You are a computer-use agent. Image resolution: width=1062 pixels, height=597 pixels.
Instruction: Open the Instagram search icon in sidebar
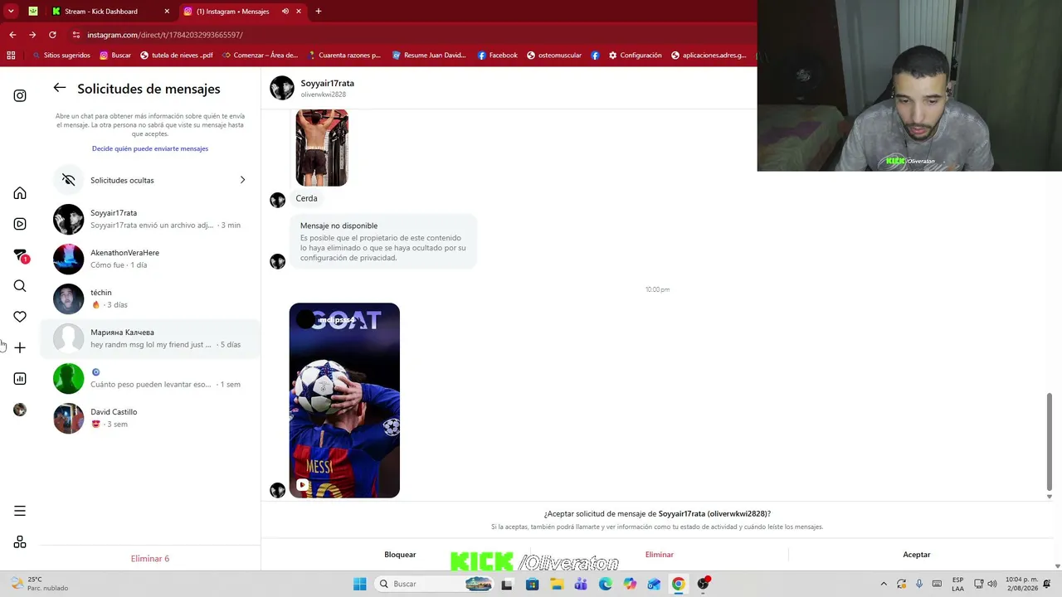pos(20,286)
